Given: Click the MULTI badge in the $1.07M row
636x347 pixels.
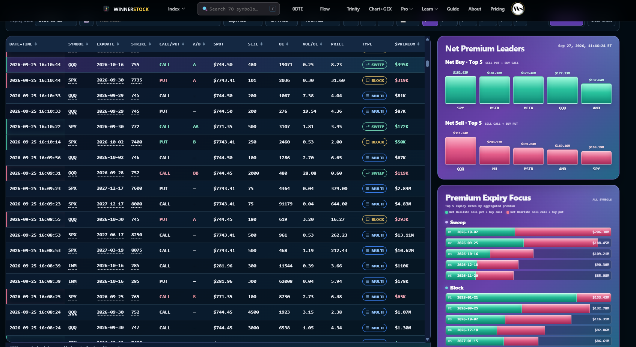Looking at the screenshot, I should click(x=374, y=312).
